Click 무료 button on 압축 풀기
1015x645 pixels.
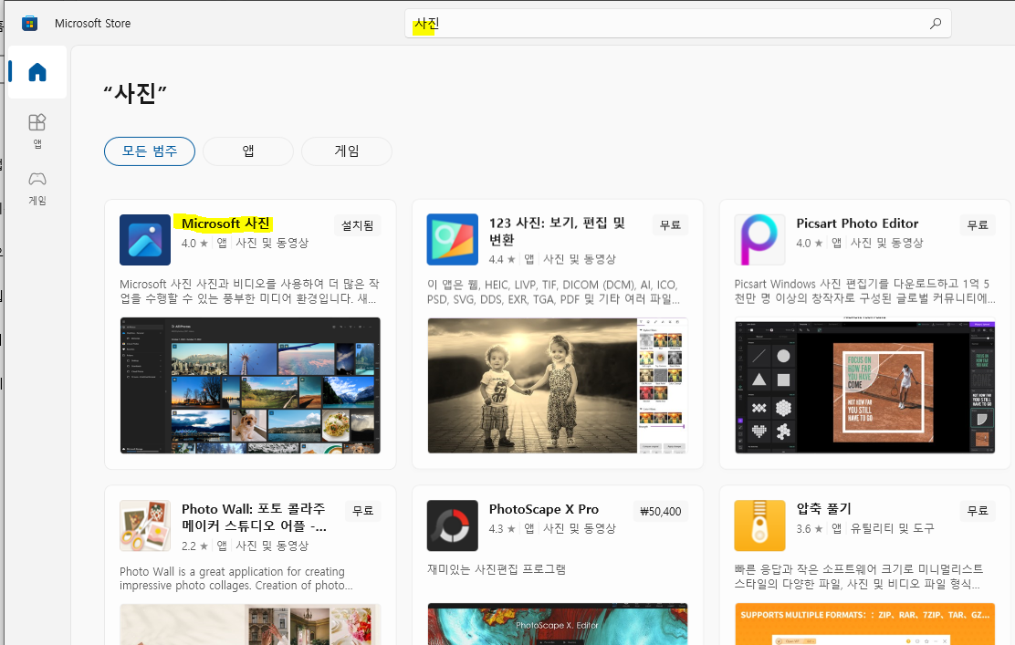click(x=978, y=511)
